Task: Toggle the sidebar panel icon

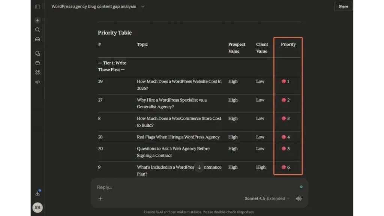Action: (37, 7)
